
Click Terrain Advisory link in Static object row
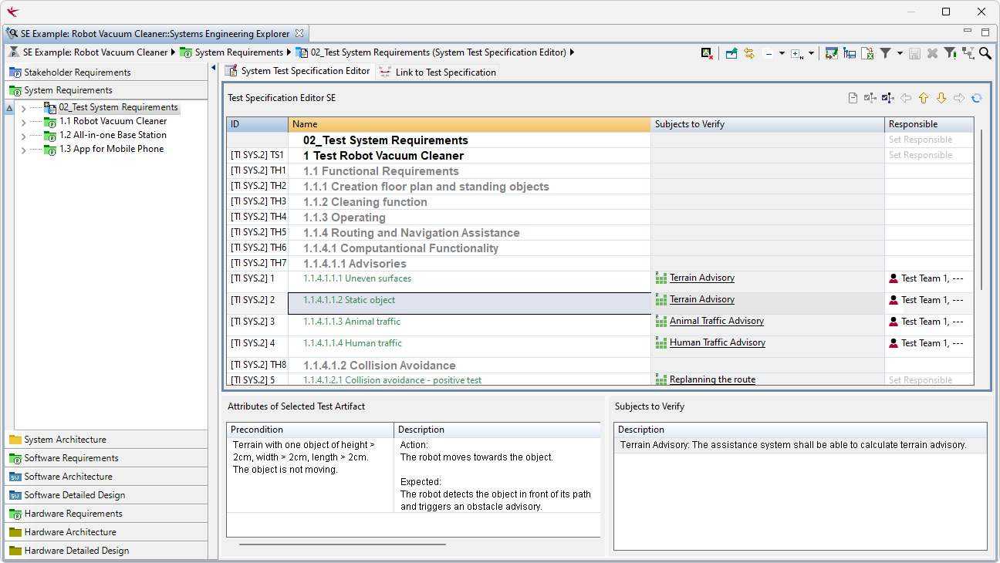pos(701,299)
